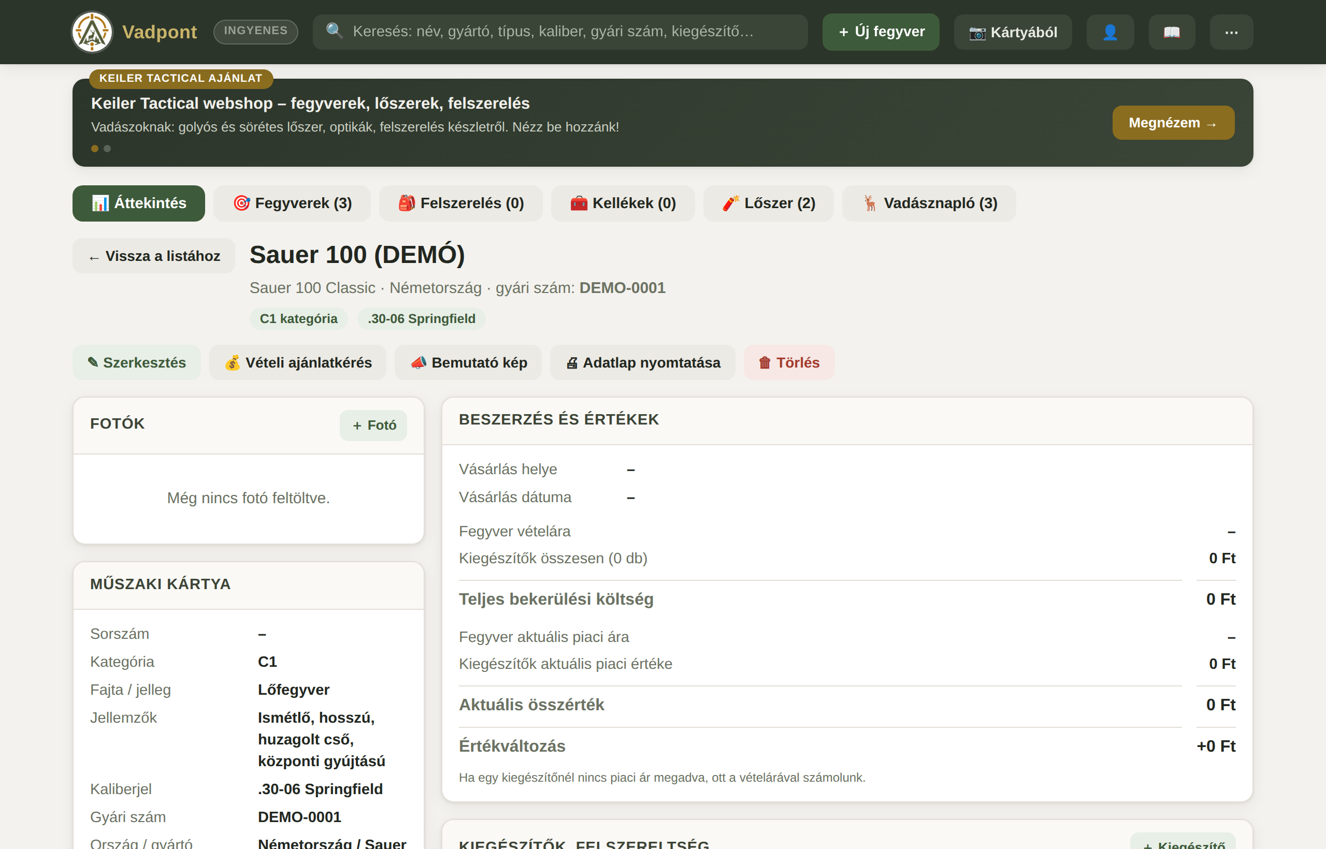Delete the weapon with Törlés
The height and width of the screenshot is (849, 1326).
pyautogui.click(x=789, y=362)
